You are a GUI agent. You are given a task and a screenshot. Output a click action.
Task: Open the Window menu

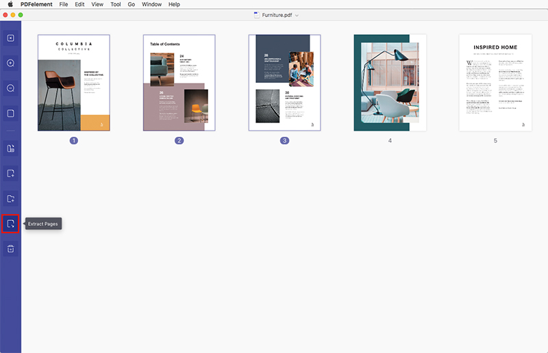[x=151, y=4]
